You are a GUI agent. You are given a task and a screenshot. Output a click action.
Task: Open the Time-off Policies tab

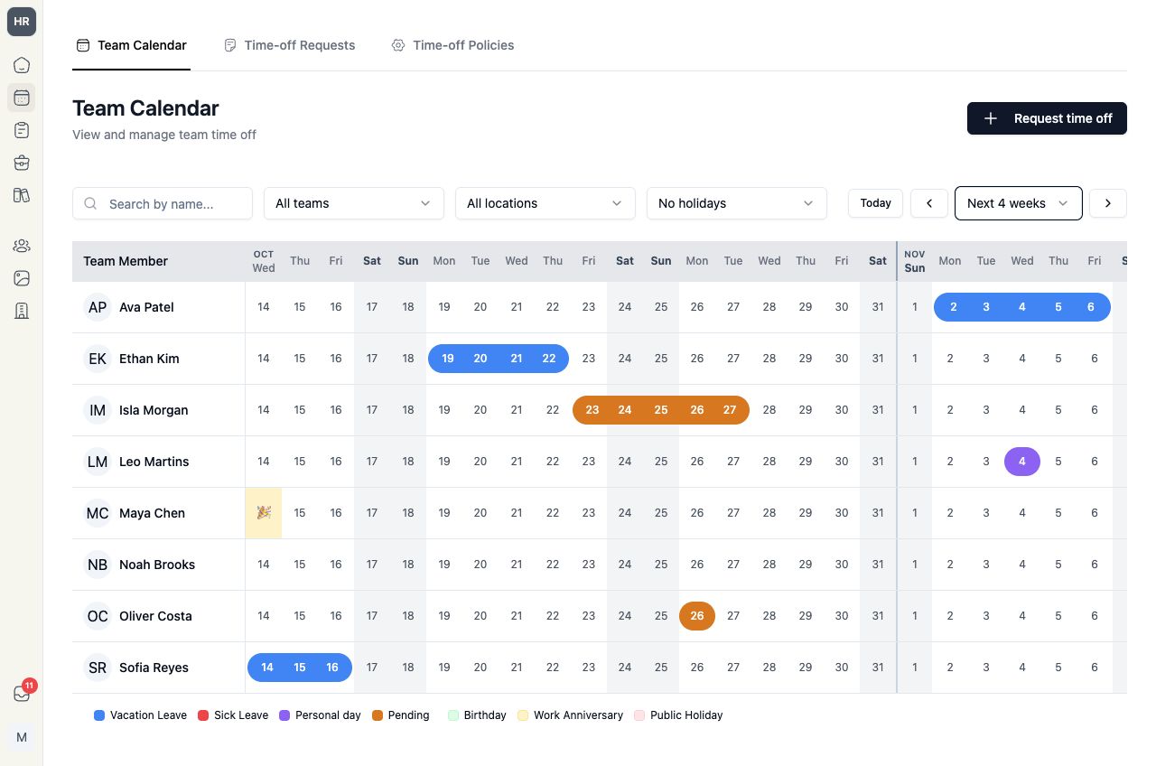point(452,45)
